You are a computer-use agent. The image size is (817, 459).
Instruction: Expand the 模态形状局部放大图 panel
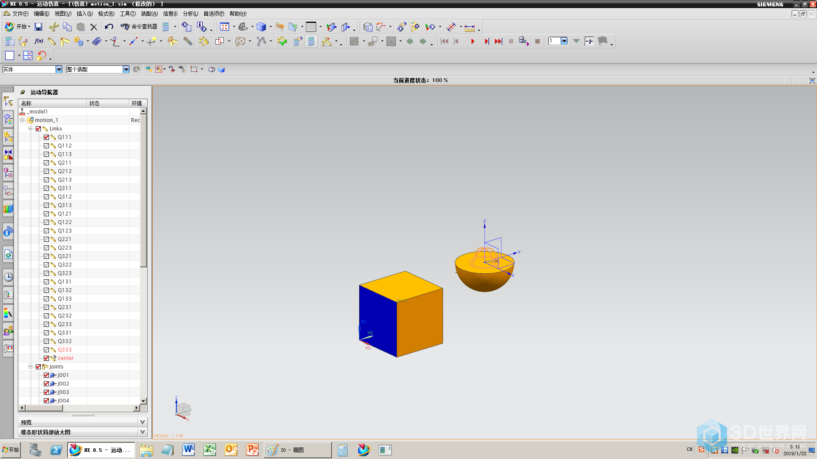point(143,432)
